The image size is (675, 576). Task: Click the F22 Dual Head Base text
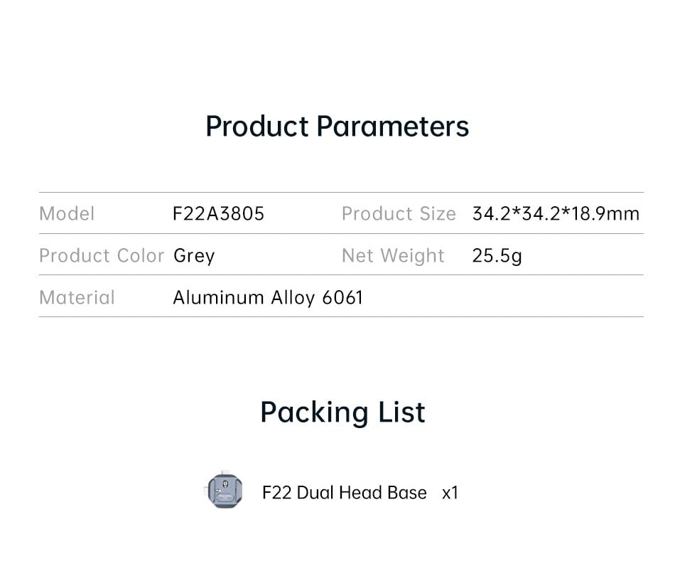point(344,493)
